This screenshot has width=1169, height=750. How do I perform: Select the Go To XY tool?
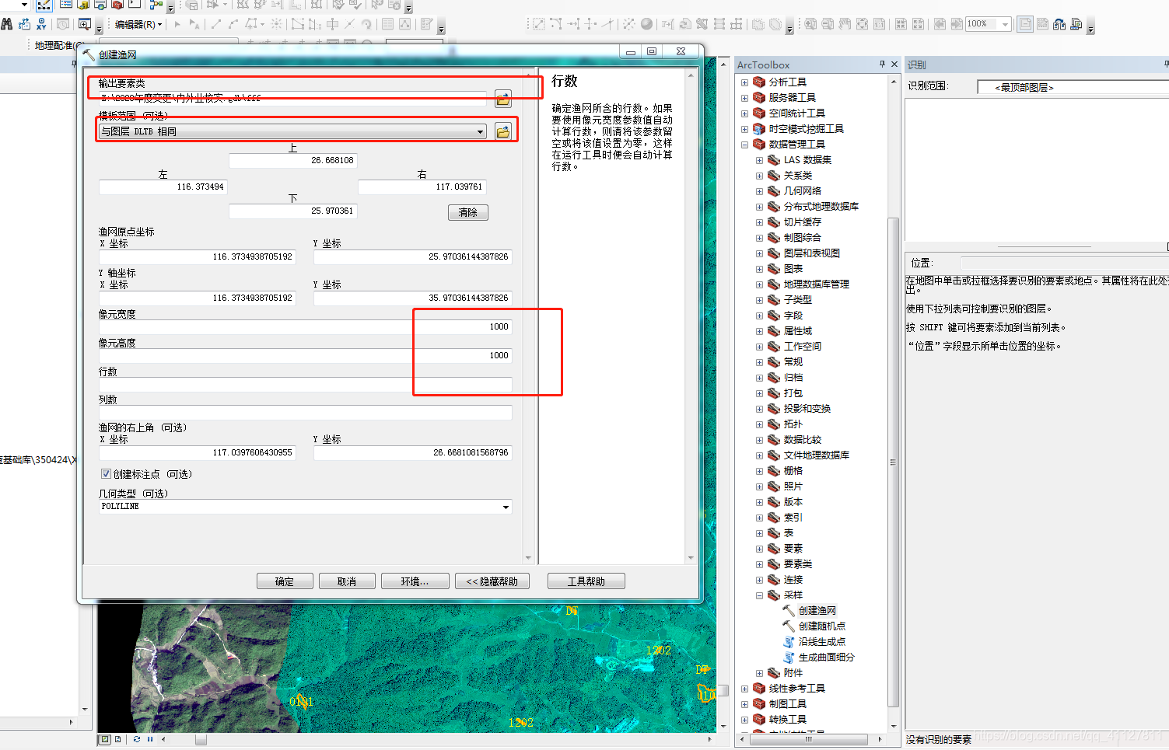coord(41,24)
